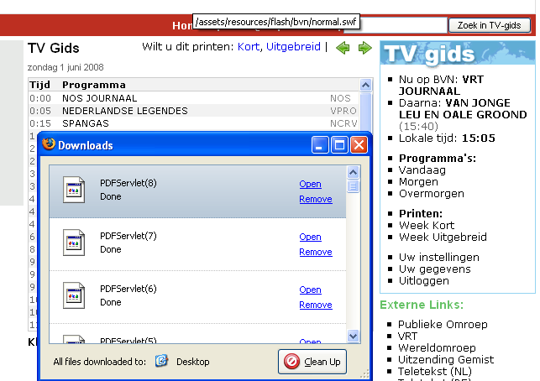Click the SPANGAS program row
The image size is (540, 381).
pyautogui.click(x=193, y=123)
